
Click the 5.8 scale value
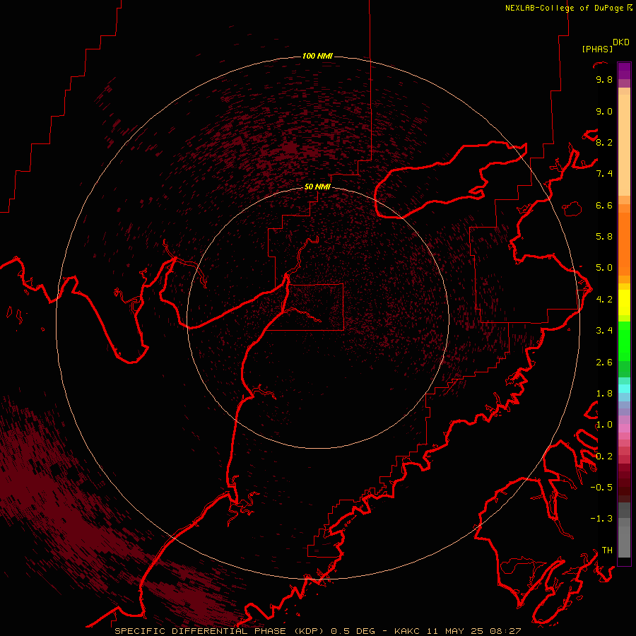[604, 237]
